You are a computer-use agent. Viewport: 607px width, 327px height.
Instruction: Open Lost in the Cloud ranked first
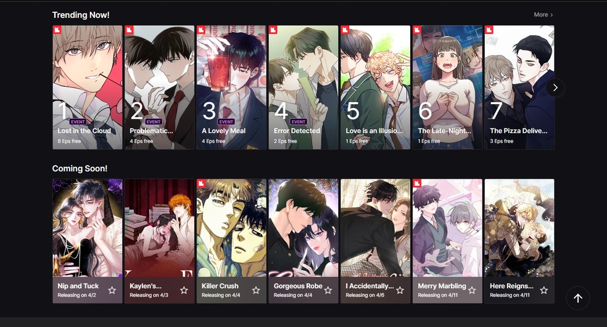88,87
